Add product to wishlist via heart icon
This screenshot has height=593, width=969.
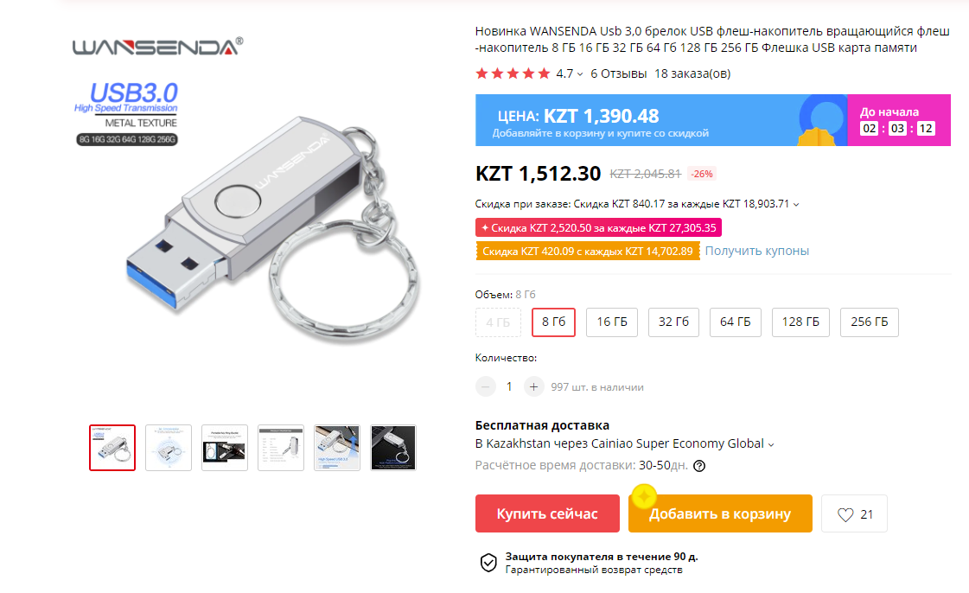[x=844, y=513]
